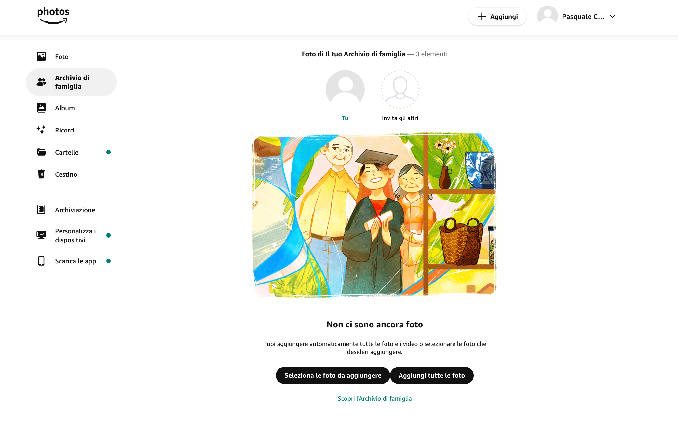Click Aggiungi tutte le foto button
This screenshot has width=678, height=444.
tap(432, 376)
